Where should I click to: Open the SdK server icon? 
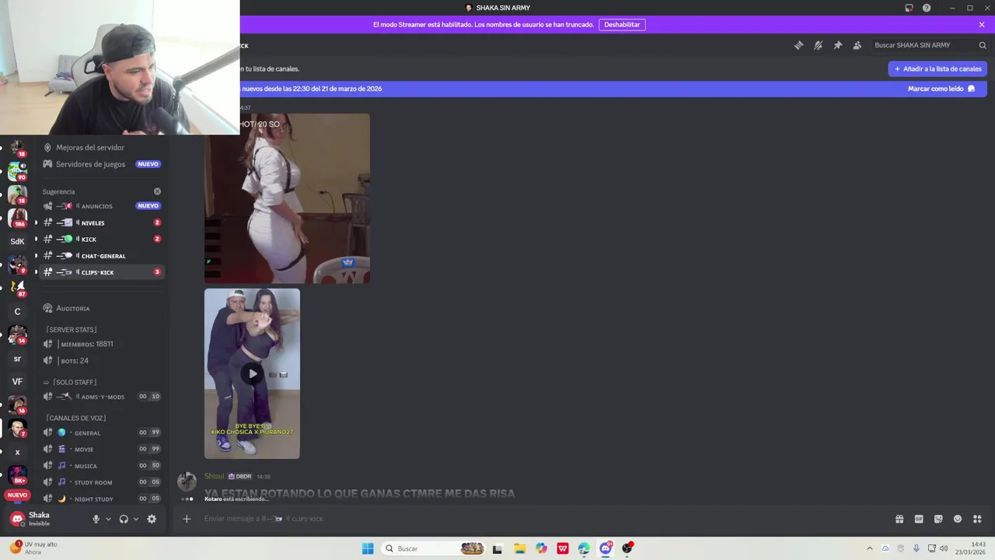click(17, 241)
